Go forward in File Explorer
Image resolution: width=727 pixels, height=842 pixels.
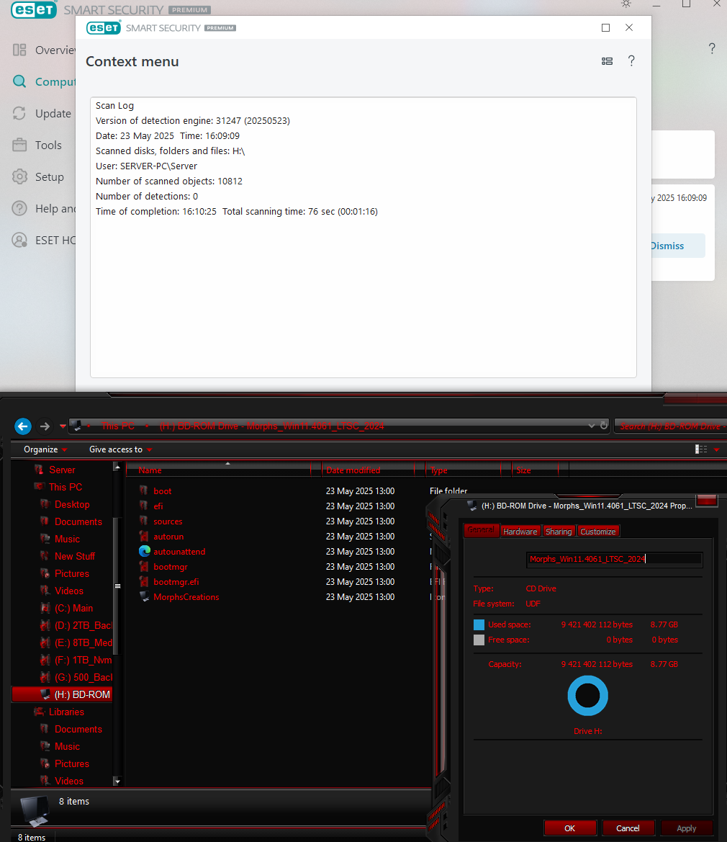[x=45, y=426]
